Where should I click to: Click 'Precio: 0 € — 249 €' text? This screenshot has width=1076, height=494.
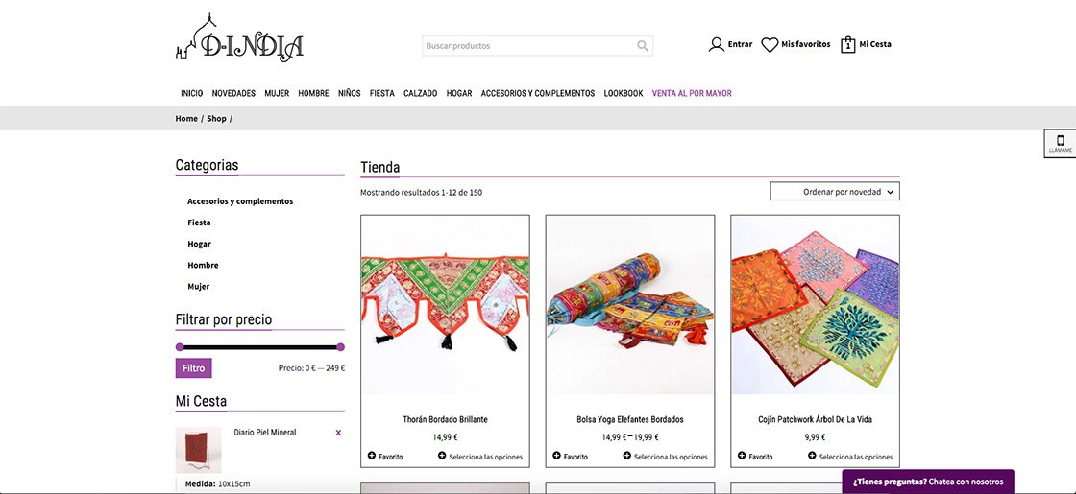[311, 368]
